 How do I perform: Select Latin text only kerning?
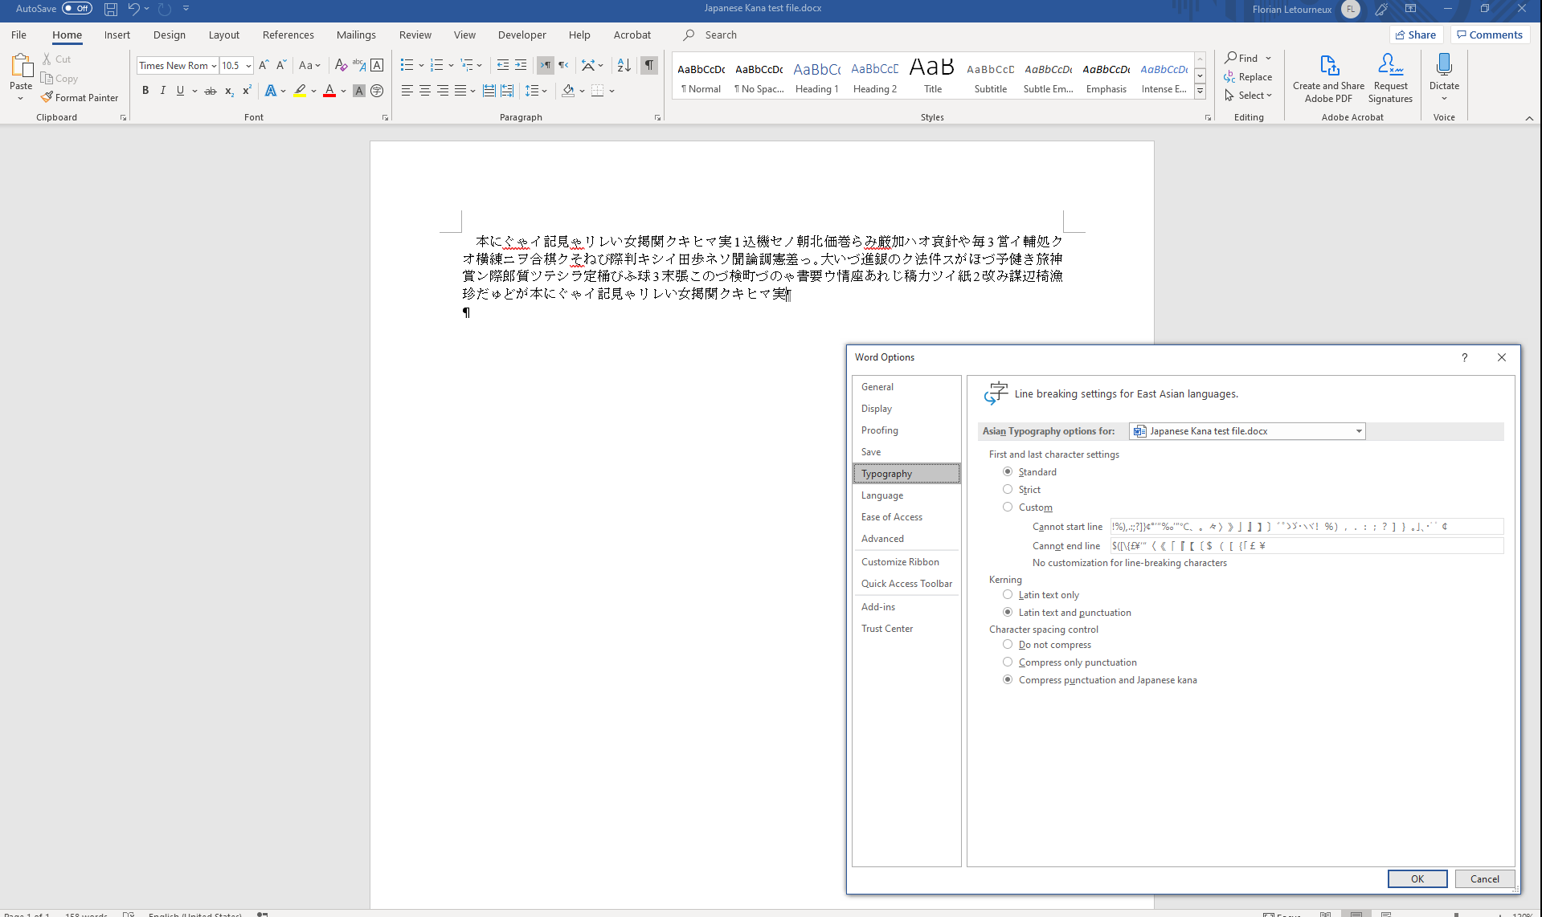[x=1008, y=595]
